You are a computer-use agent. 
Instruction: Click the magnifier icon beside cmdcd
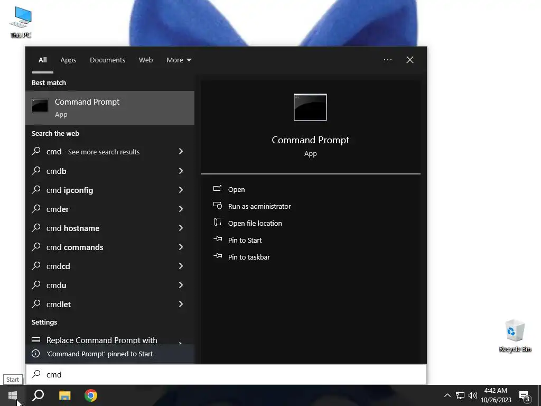pyautogui.click(x=36, y=265)
